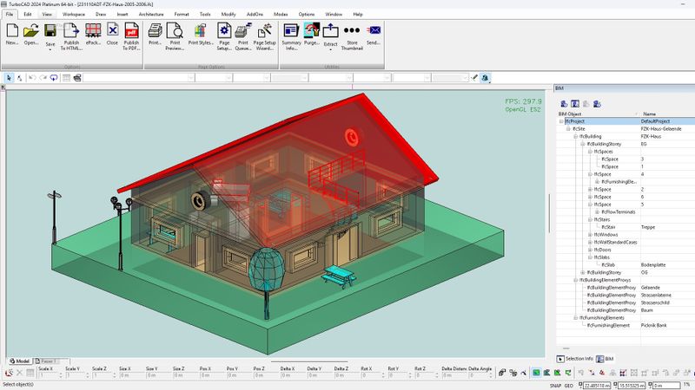Click the Scale X input field
The image size is (695, 390).
49,375
